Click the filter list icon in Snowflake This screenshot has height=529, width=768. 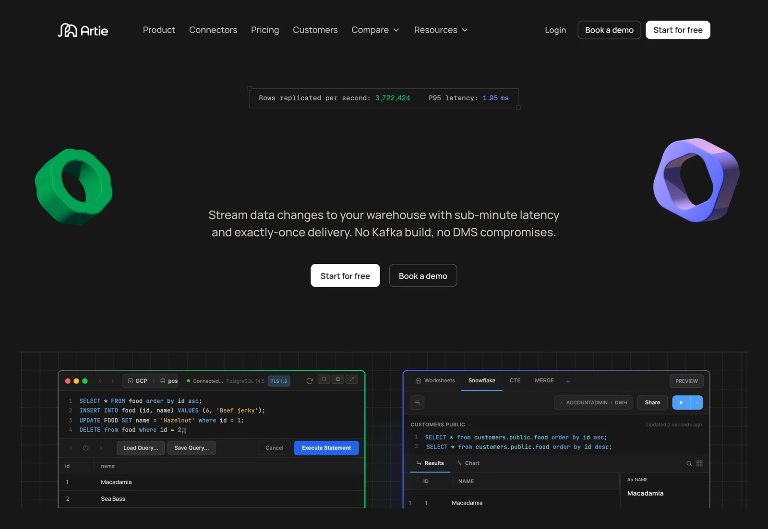(417, 402)
